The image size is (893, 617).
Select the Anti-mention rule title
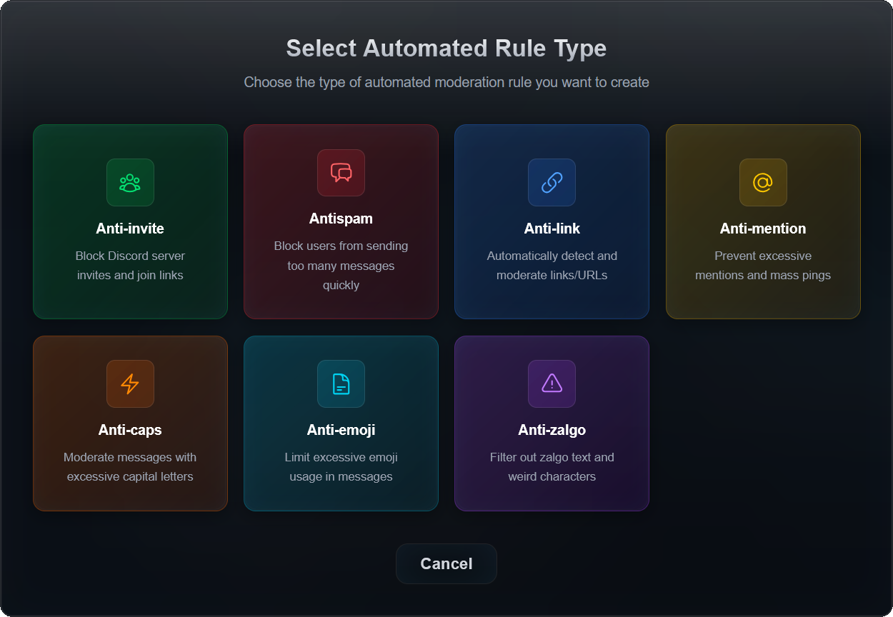point(763,229)
